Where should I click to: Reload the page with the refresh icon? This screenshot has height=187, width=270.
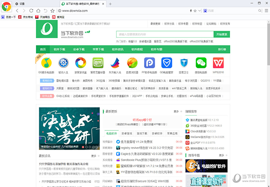pyautogui.click(x=31, y=11)
